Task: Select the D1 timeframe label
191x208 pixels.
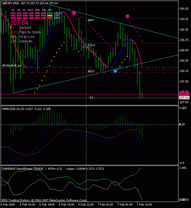Action: coord(13,10)
